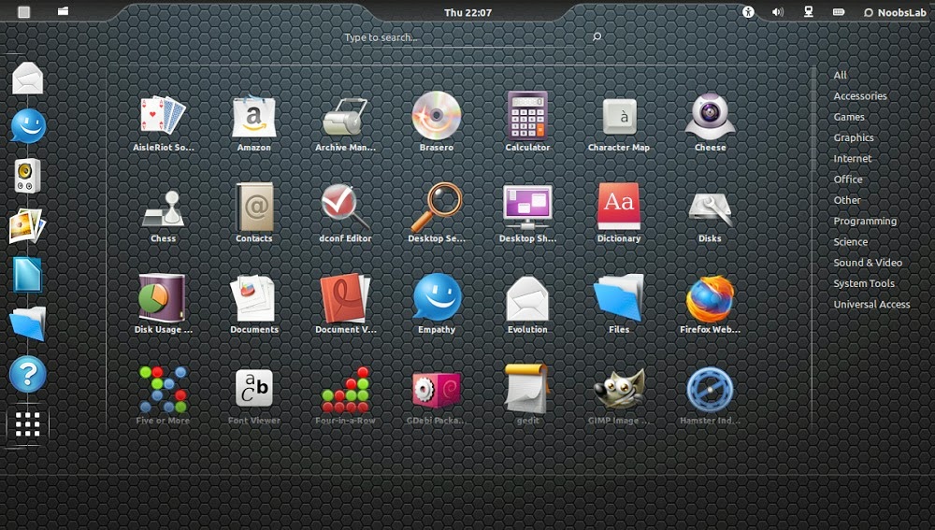Open the folder icon in top bar
This screenshot has width=935, height=530.
click(63, 11)
